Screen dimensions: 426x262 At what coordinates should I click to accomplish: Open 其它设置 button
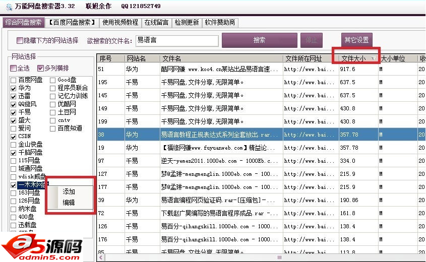356,40
